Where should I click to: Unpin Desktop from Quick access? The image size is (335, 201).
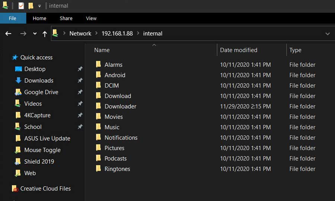pos(80,69)
